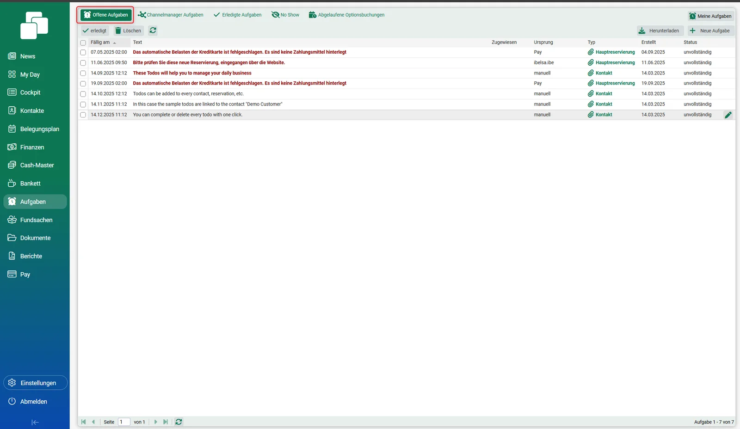Click the refresh icon in the pagination bar
This screenshot has width=740, height=429.
pyautogui.click(x=179, y=422)
